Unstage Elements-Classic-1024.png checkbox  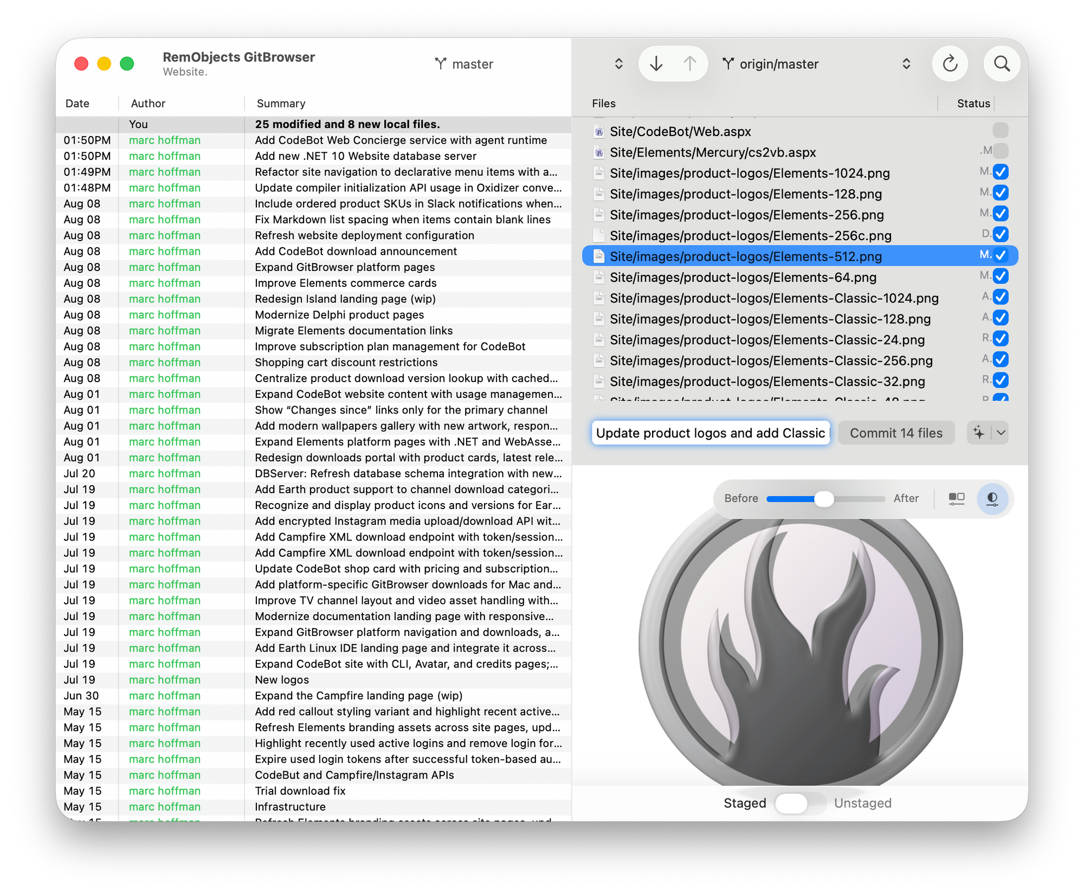click(1001, 297)
